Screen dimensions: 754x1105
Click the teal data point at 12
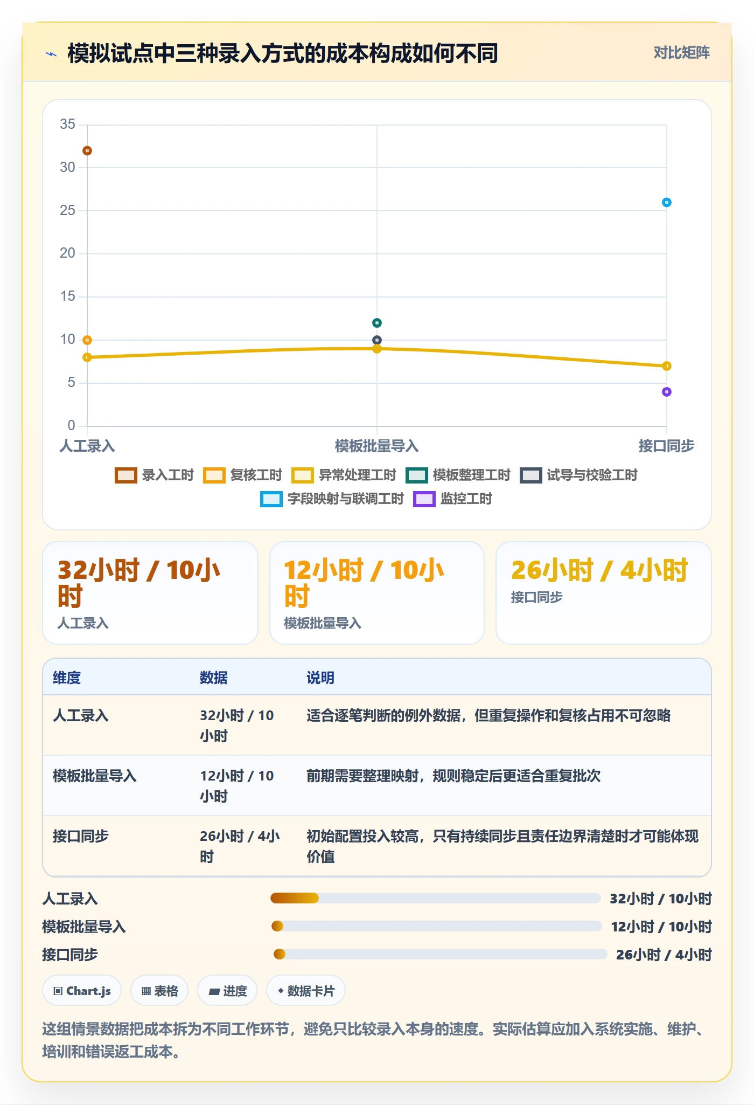[377, 323]
